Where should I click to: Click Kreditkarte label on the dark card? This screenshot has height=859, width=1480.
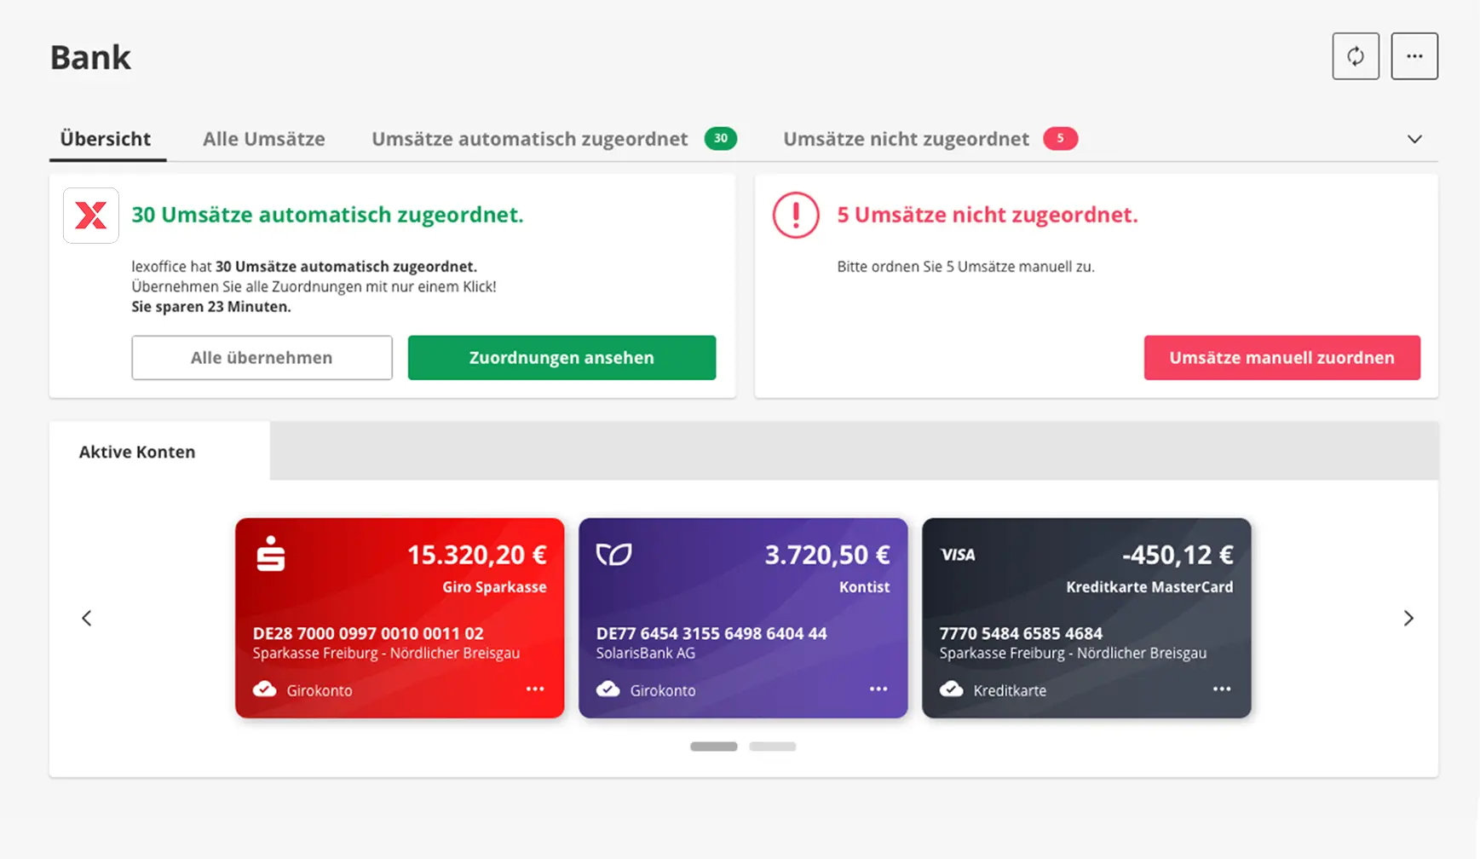pos(1010,690)
